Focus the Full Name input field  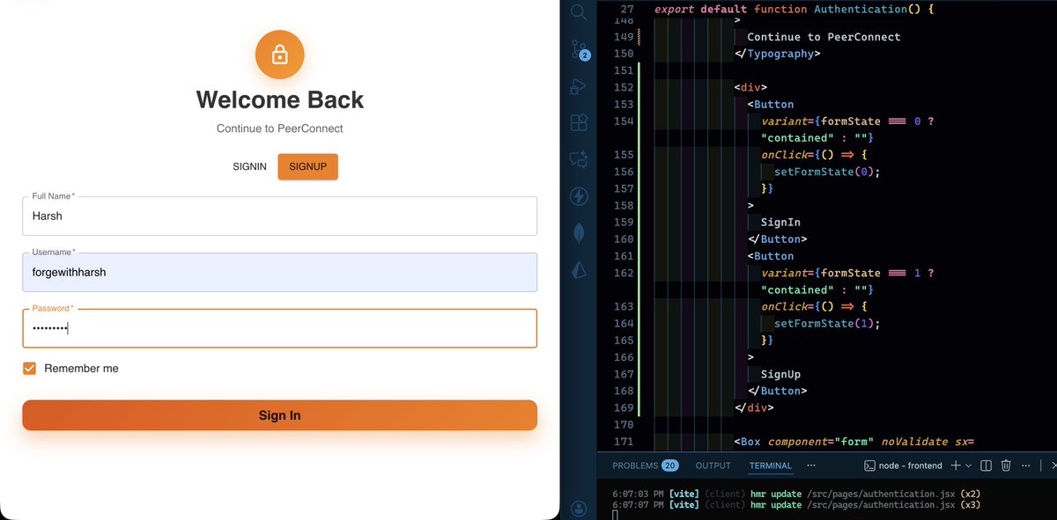[279, 216]
